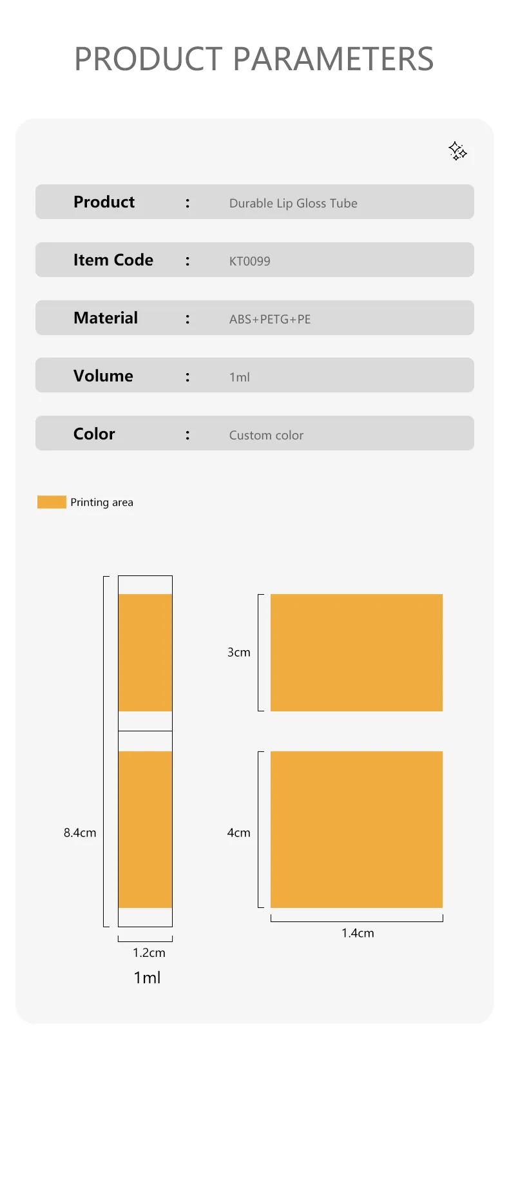
Task: Click the ABS+PETG+PE material value
Action: [270, 319]
